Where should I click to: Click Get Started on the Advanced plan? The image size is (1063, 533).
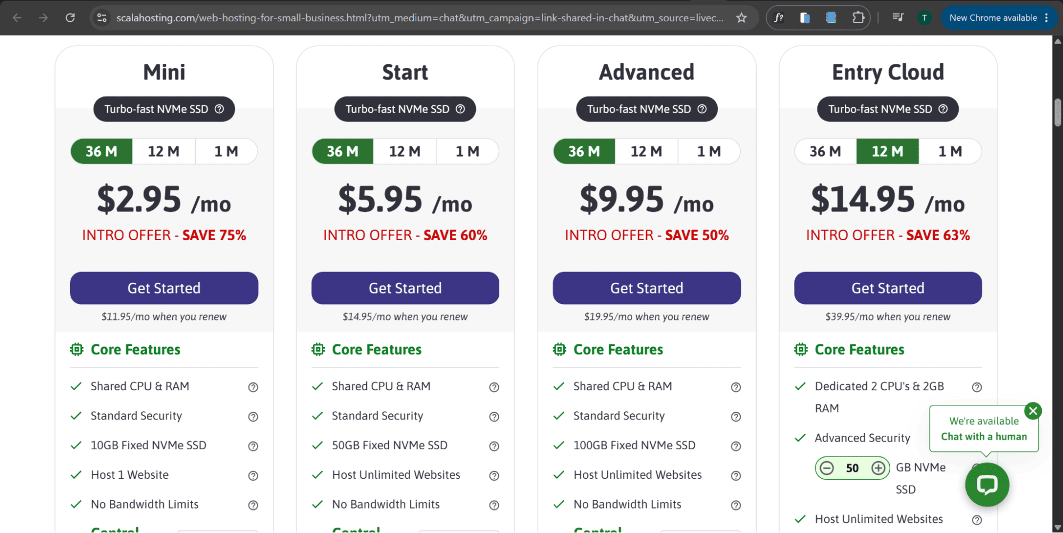coord(647,288)
